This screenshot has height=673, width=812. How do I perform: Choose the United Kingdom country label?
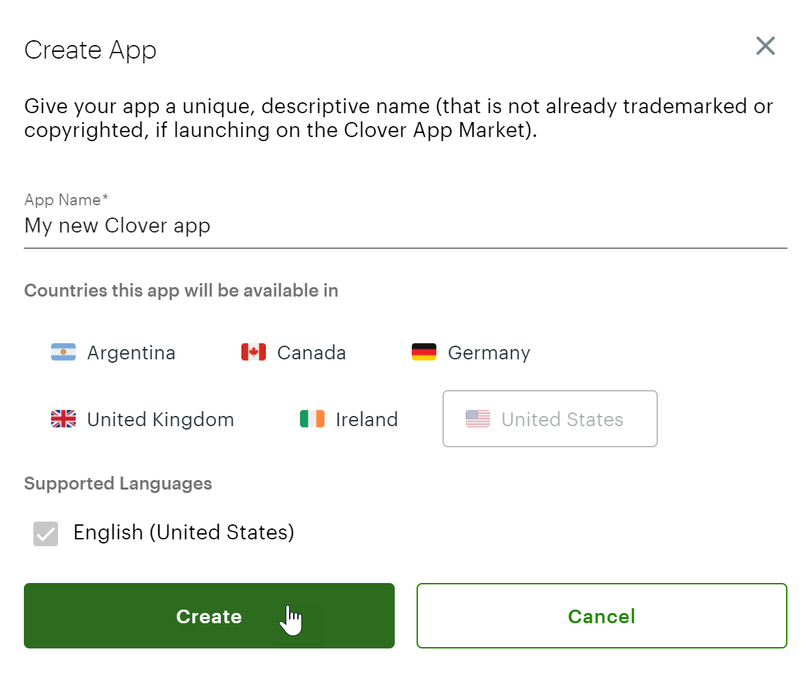pyautogui.click(x=160, y=419)
